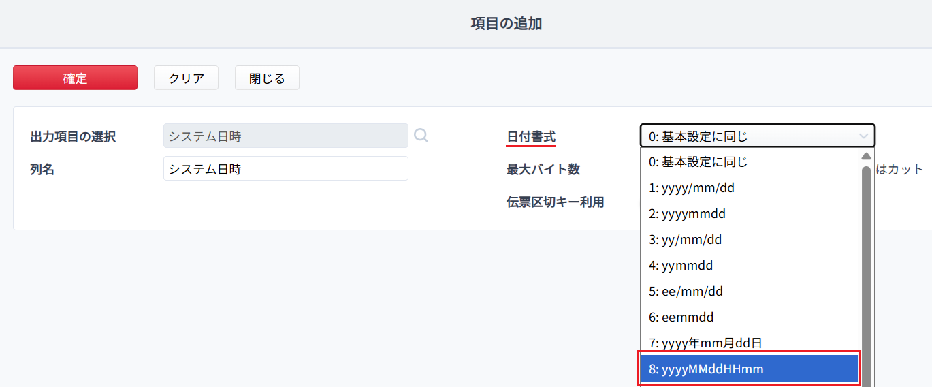Pick the 6: eemmdd date format
932x387 pixels.
750,318
